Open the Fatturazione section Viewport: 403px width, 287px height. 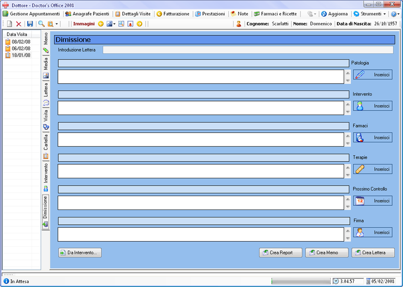[173, 14]
